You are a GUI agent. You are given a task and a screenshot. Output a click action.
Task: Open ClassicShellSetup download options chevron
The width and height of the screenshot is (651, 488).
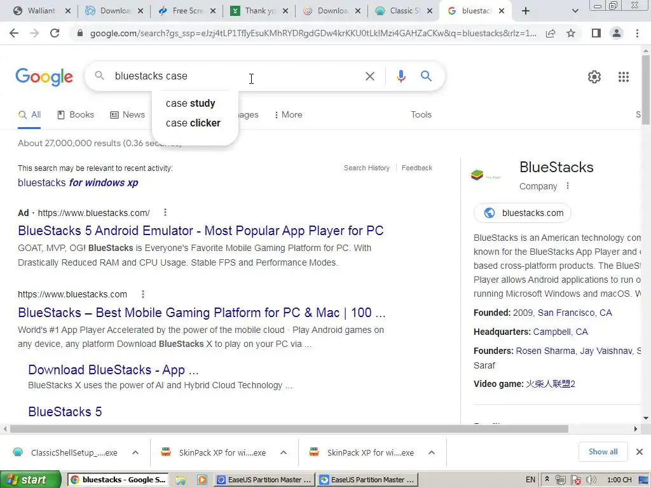click(135, 452)
